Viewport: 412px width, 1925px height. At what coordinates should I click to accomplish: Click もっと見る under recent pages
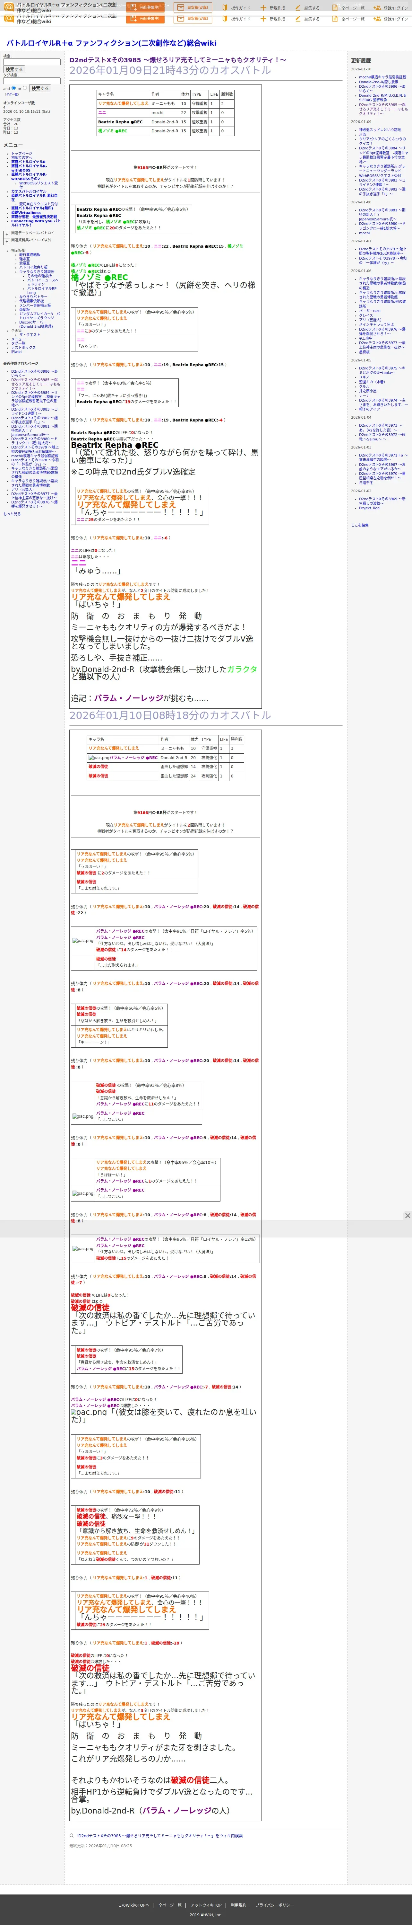pos(12,514)
